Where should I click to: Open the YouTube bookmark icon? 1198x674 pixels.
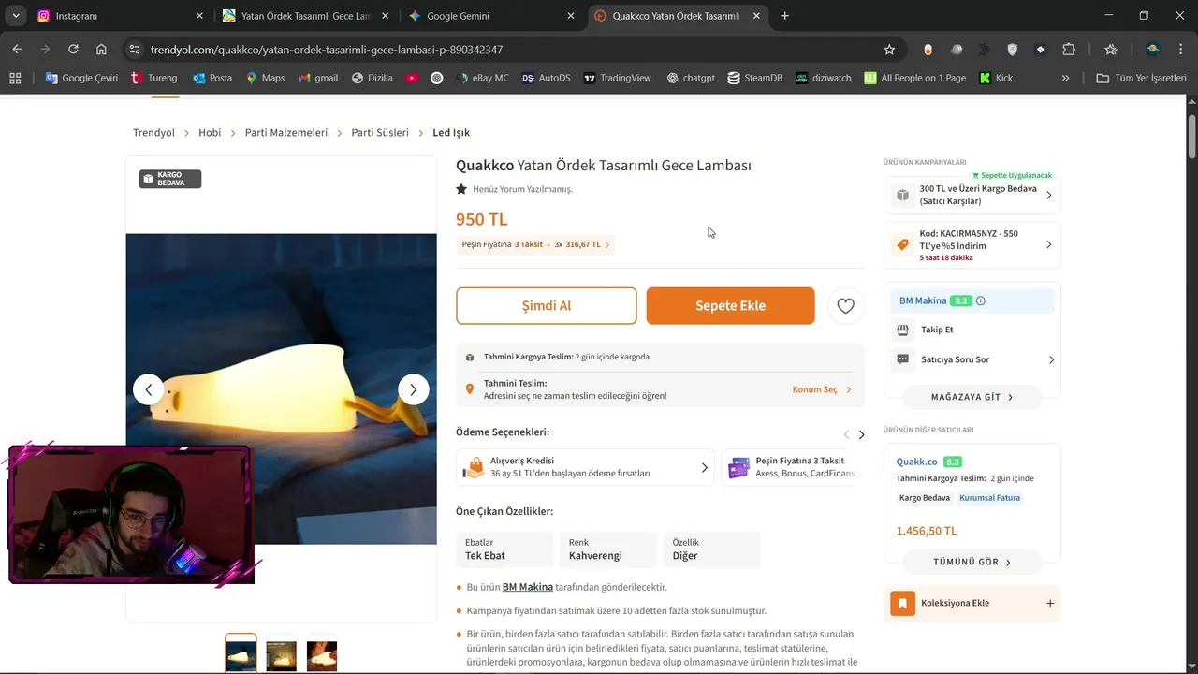412,78
